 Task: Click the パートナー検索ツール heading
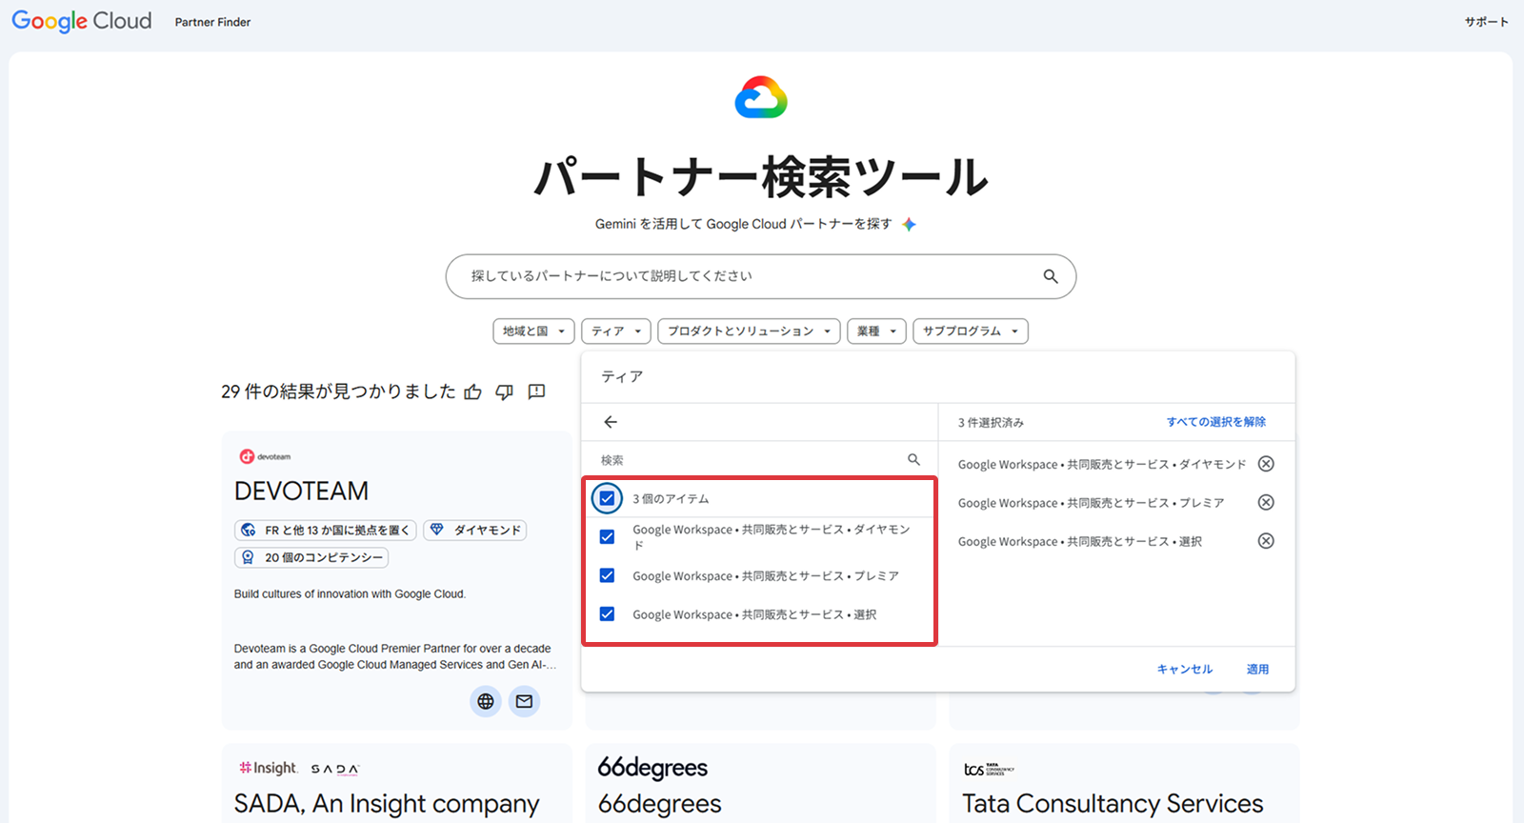pos(761,177)
